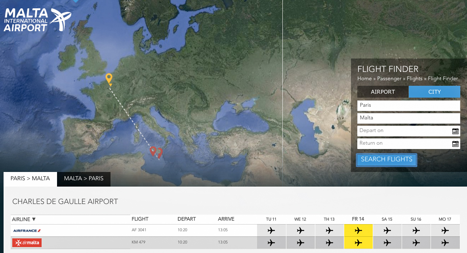This screenshot has height=253, width=467.
Task: Select Air Malta plane icon for SA 15
Action: (x=387, y=243)
